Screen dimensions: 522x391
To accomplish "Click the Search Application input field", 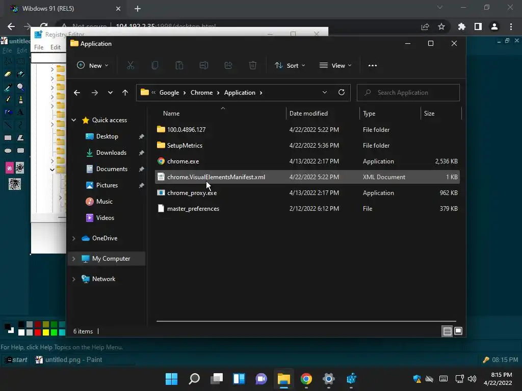I will click(408, 93).
